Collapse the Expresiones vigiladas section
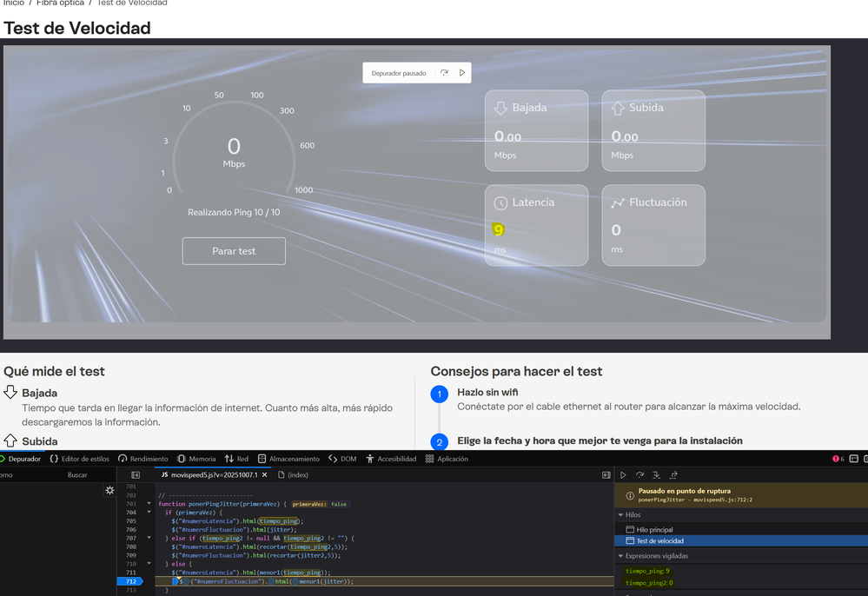 tap(621, 556)
